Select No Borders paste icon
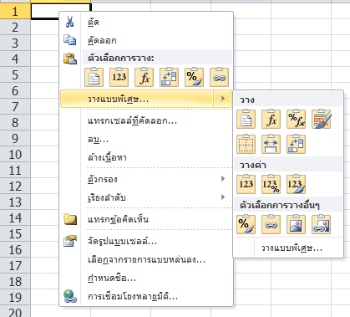The height and width of the screenshot is (317, 350). click(246, 144)
